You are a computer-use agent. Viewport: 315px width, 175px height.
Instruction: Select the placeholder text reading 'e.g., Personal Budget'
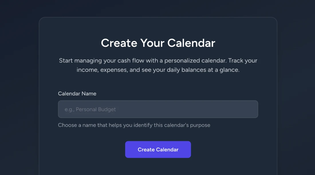[x=90, y=109]
